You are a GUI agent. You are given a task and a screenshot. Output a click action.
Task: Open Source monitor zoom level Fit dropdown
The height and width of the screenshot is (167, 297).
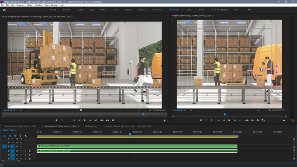coord(24,110)
